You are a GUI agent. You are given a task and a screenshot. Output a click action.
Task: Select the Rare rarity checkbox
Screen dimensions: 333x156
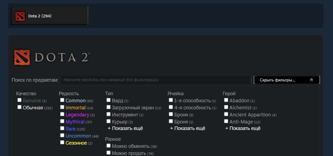point(62,128)
